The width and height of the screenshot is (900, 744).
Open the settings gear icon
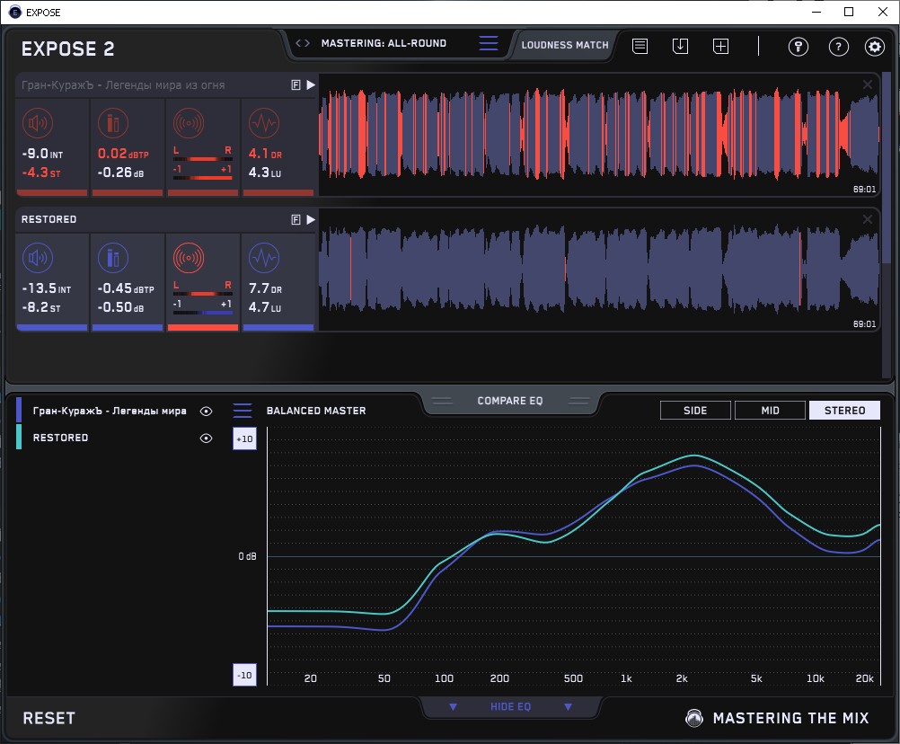(874, 47)
